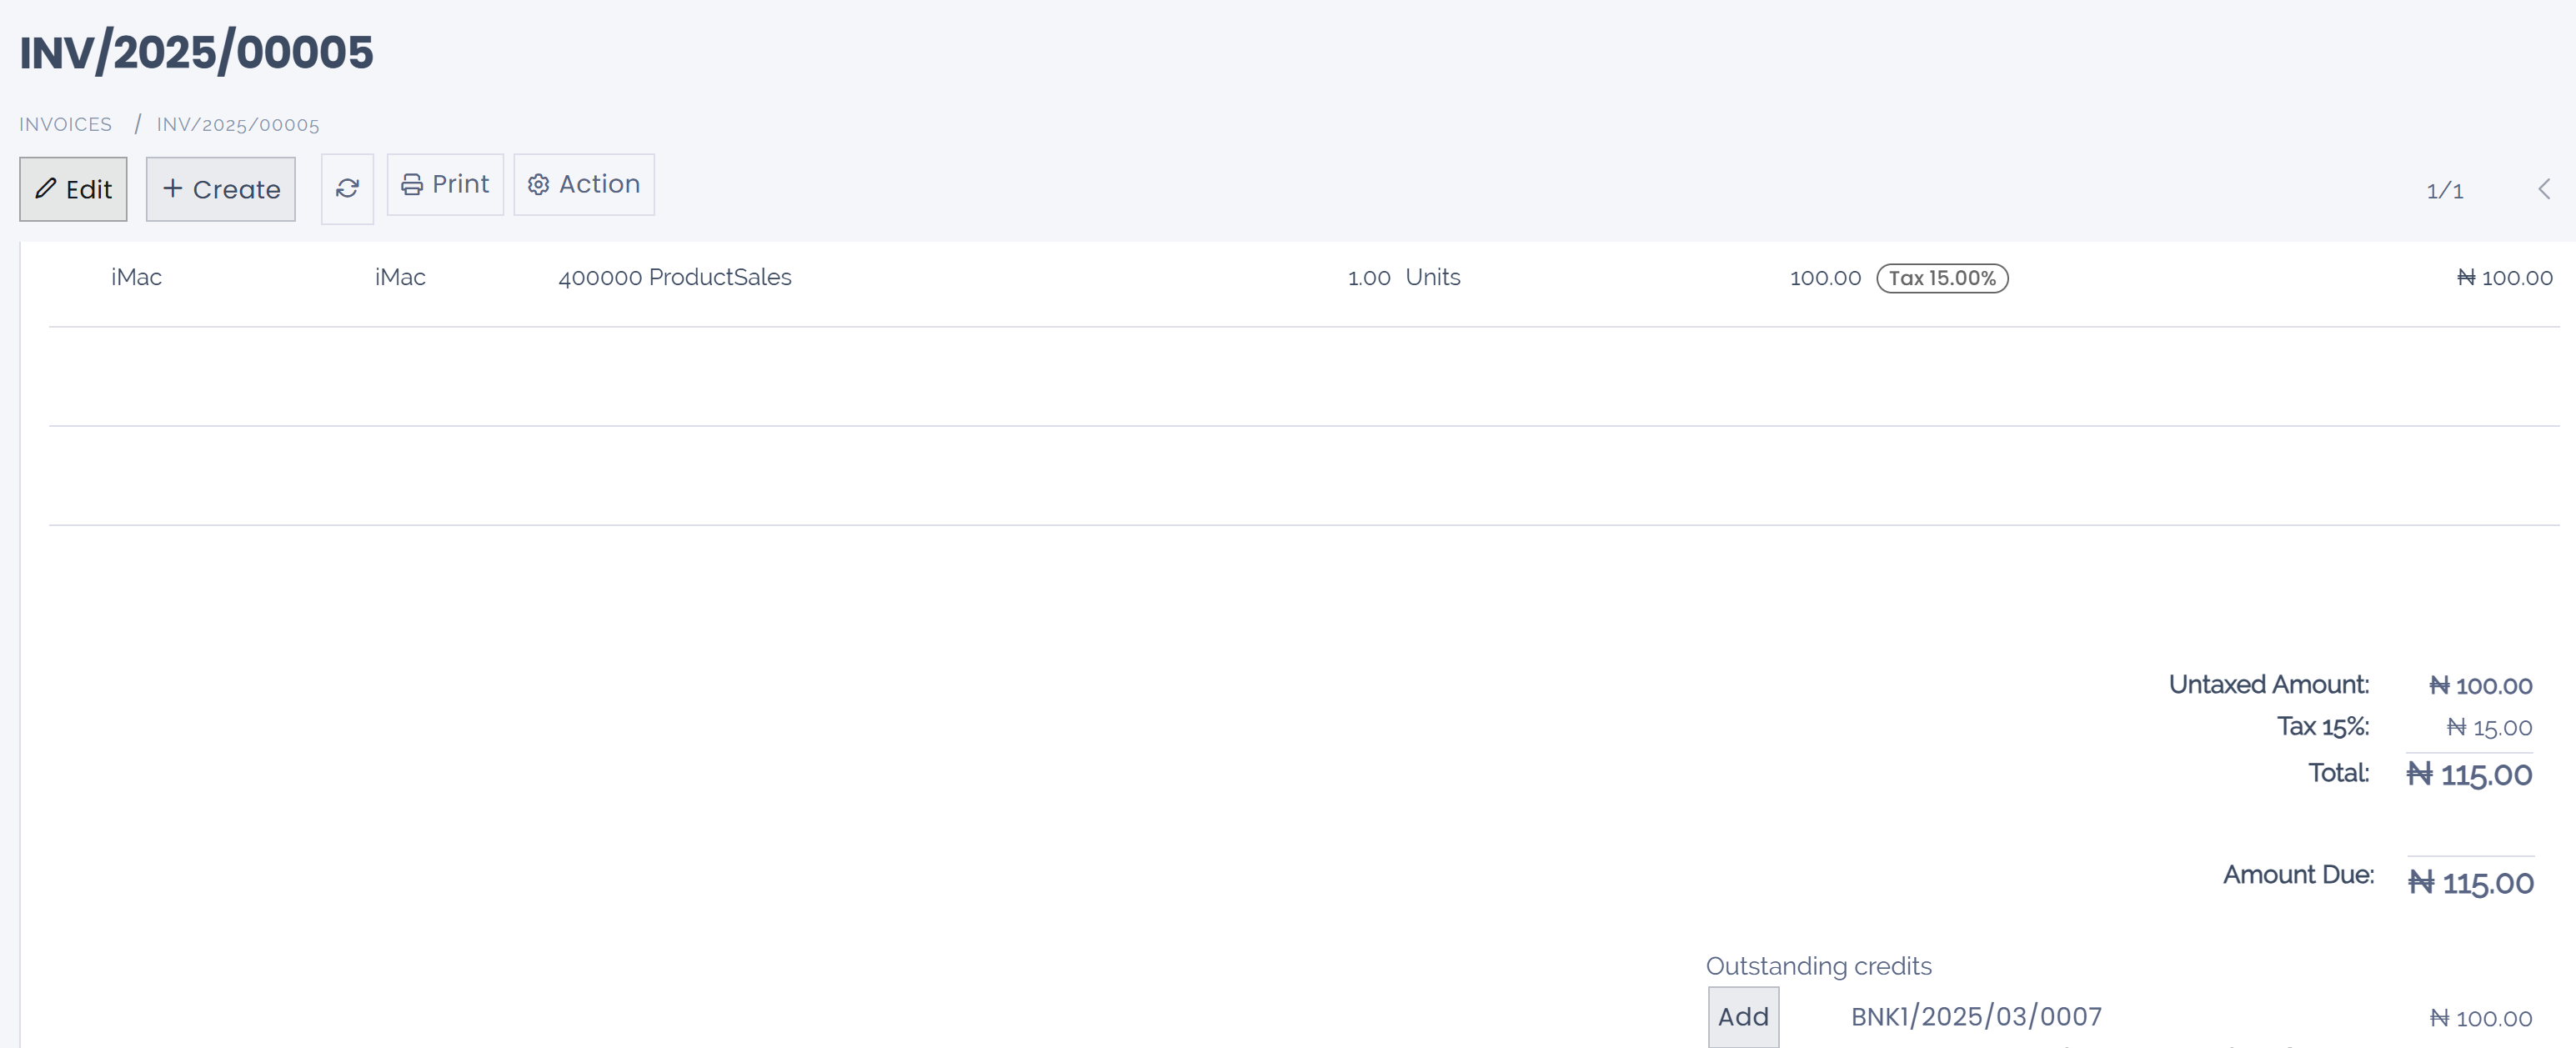Open the Print menu
Viewport: 2576px width, 1048px height.
(x=445, y=184)
